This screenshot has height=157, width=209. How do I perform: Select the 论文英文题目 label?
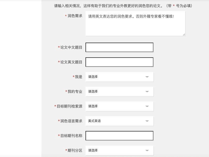coord(71,62)
